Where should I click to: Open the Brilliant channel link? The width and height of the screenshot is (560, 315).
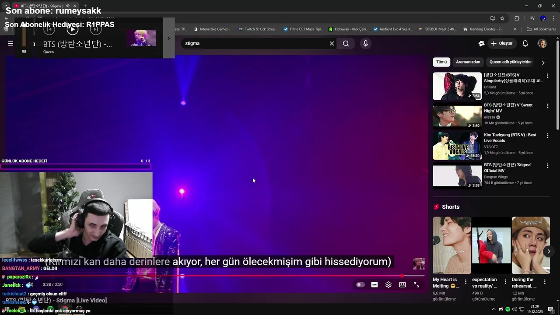(490, 87)
